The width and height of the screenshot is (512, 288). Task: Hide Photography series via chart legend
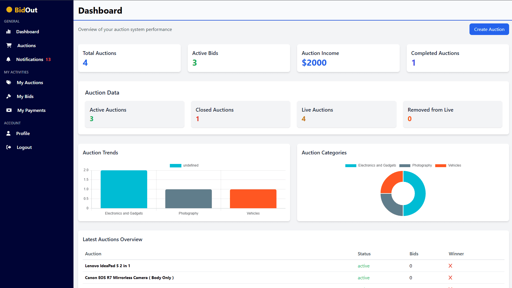click(416, 165)
